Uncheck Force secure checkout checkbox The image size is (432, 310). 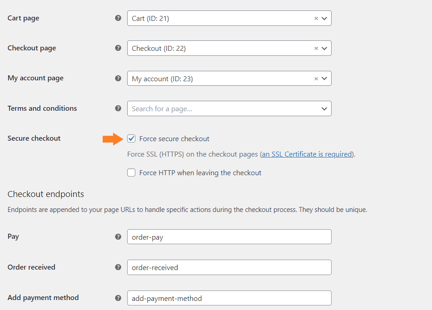(131, 138)
